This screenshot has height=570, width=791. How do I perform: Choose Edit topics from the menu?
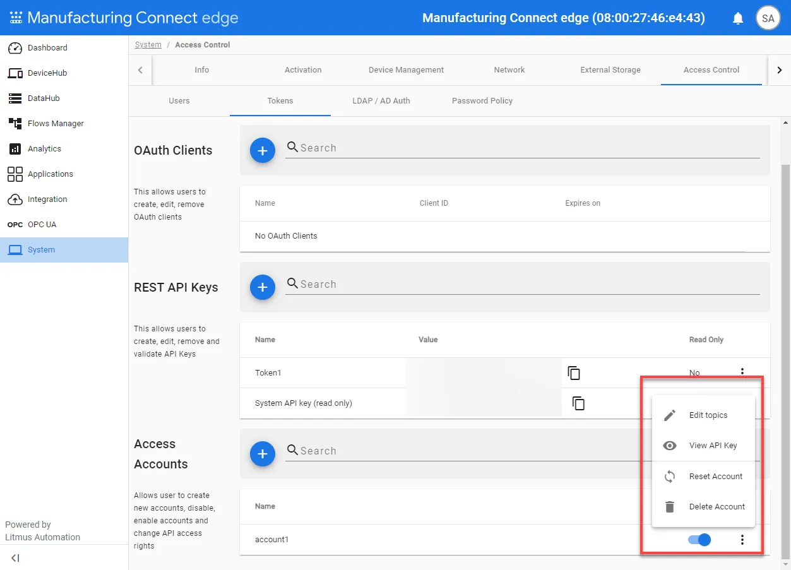pos(703,415)
